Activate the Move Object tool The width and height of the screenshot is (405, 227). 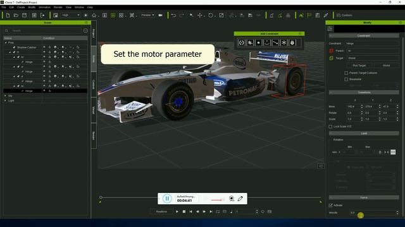(x=200, y=15)
